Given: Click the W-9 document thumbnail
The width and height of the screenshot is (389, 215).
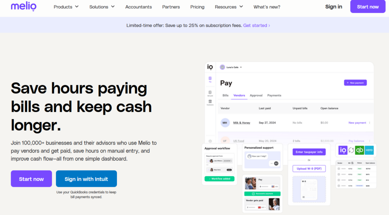Looking at the screenshot, I should [309, 189].
